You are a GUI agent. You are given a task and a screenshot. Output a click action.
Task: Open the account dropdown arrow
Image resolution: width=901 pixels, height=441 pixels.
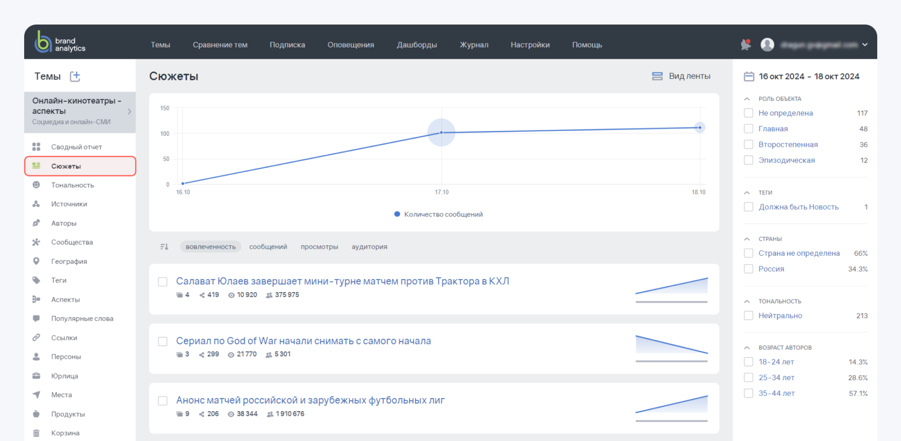point(865,44)
